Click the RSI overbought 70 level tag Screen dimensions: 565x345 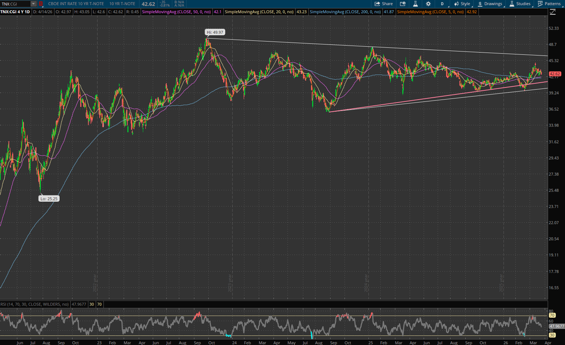point(551,316)
